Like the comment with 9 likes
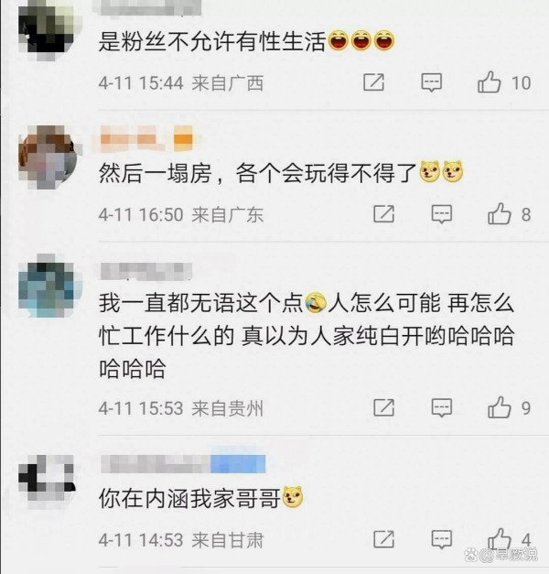The image size is (549, 574). (500, 407)
